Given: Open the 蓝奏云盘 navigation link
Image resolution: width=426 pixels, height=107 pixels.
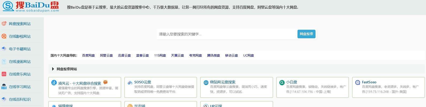Looking at the screenshot, I should pos(143,55).
